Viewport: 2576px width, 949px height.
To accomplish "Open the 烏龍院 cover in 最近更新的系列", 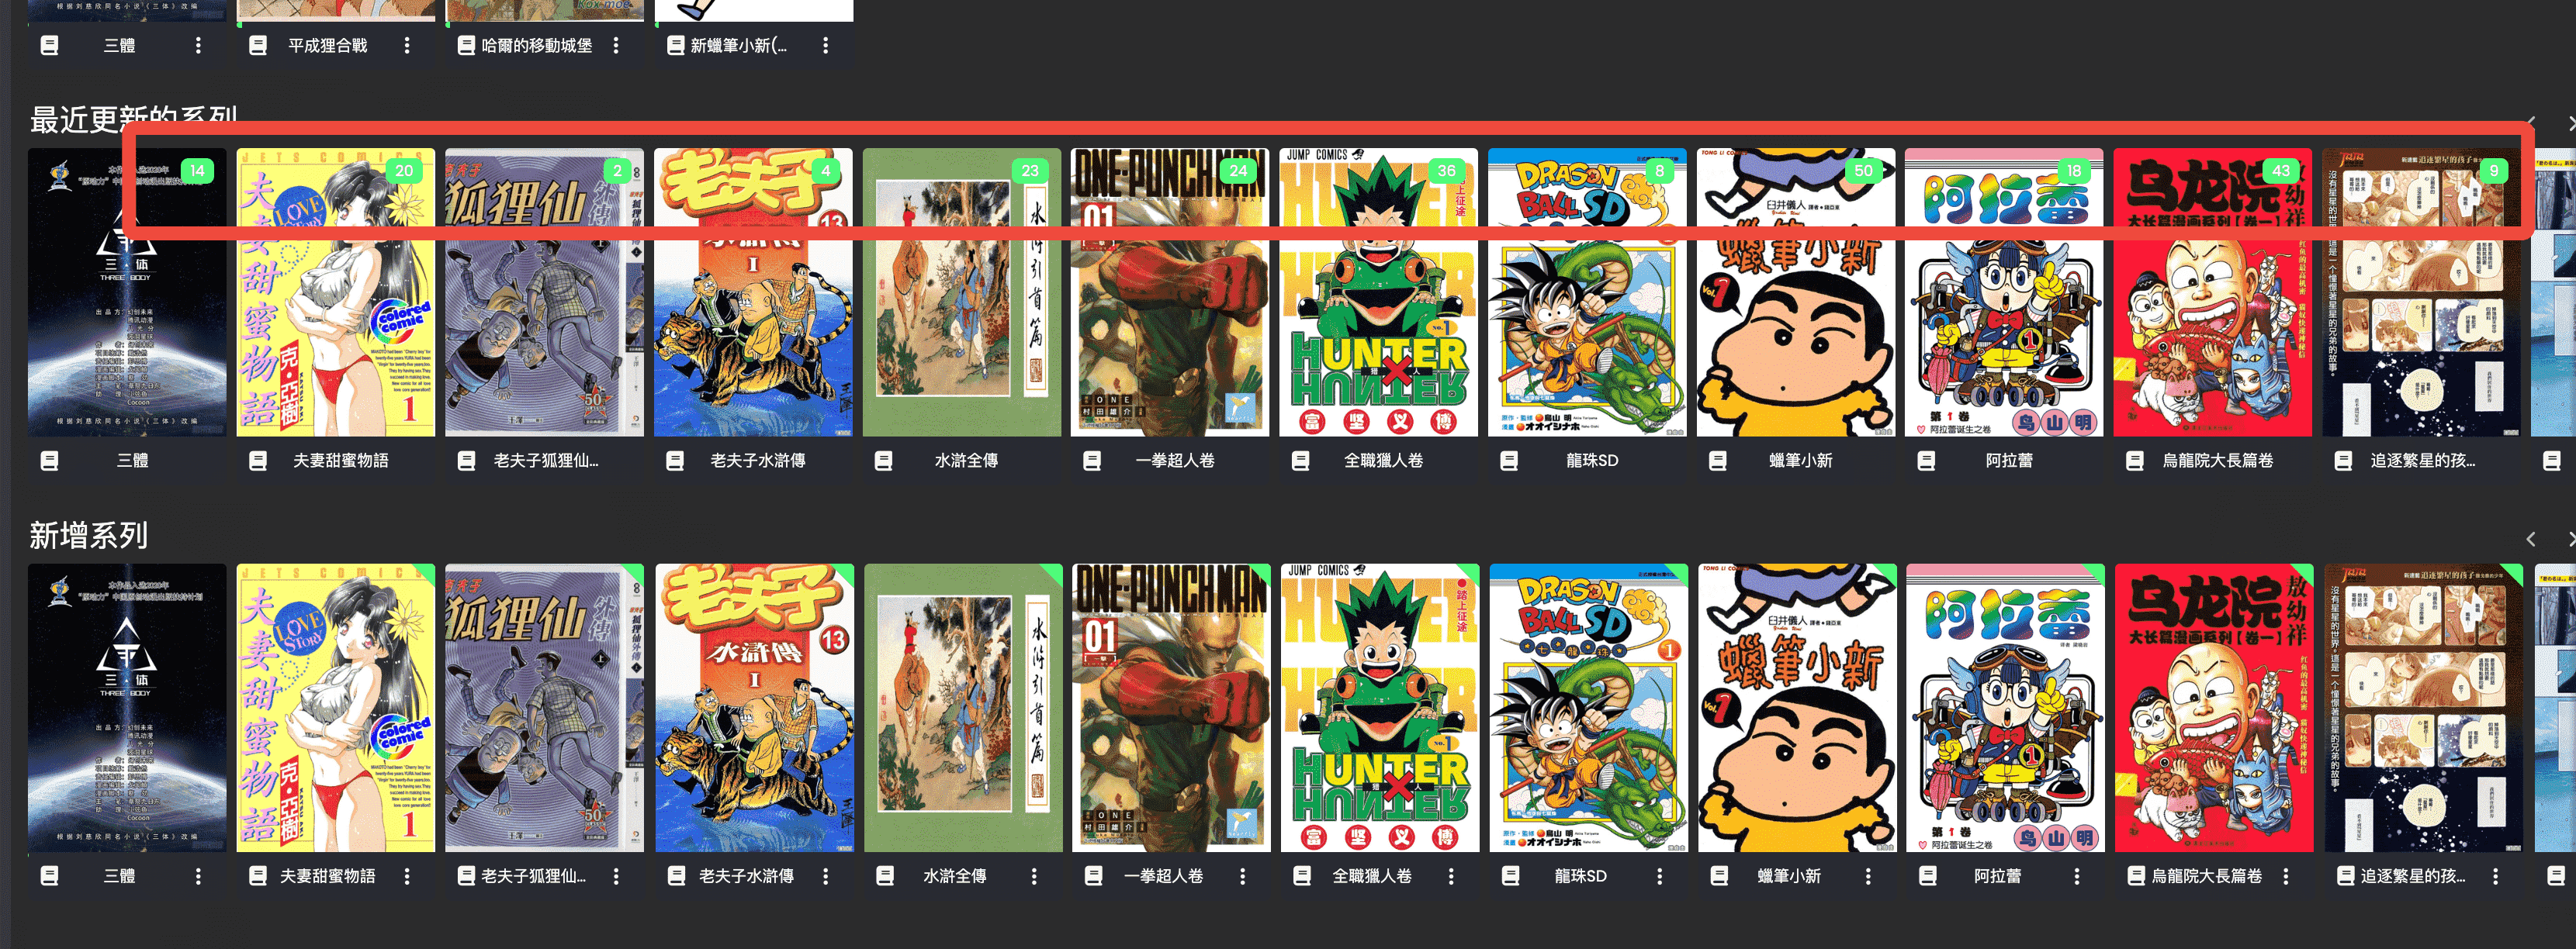I will coord(2212,293).
